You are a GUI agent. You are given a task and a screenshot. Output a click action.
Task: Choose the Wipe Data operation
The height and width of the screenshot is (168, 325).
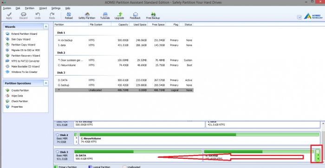point(14,96)
